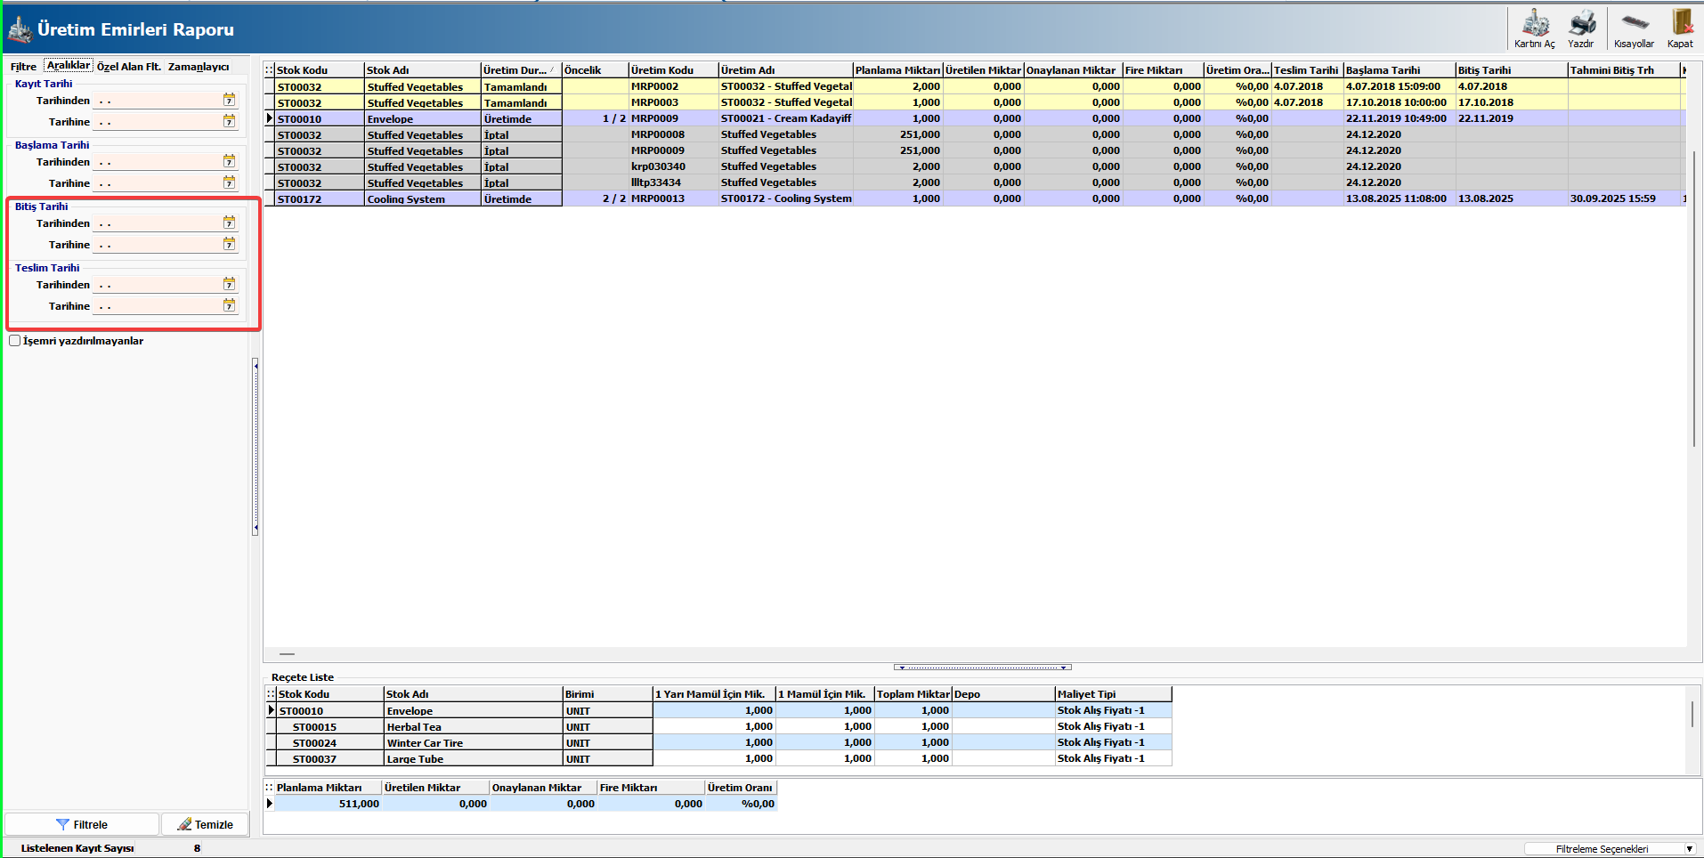The height and width of the screenshot is (858, 1704).
Task: Click the Temizle button
Action: (205, 824)
